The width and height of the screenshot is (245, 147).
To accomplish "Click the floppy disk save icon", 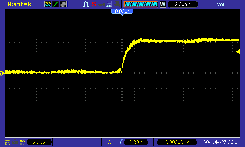I will 109,4.
